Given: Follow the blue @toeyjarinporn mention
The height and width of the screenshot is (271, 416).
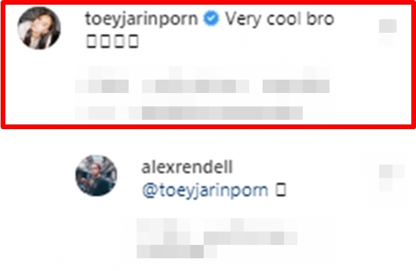Looking at the screenshot, I should 205,191.
